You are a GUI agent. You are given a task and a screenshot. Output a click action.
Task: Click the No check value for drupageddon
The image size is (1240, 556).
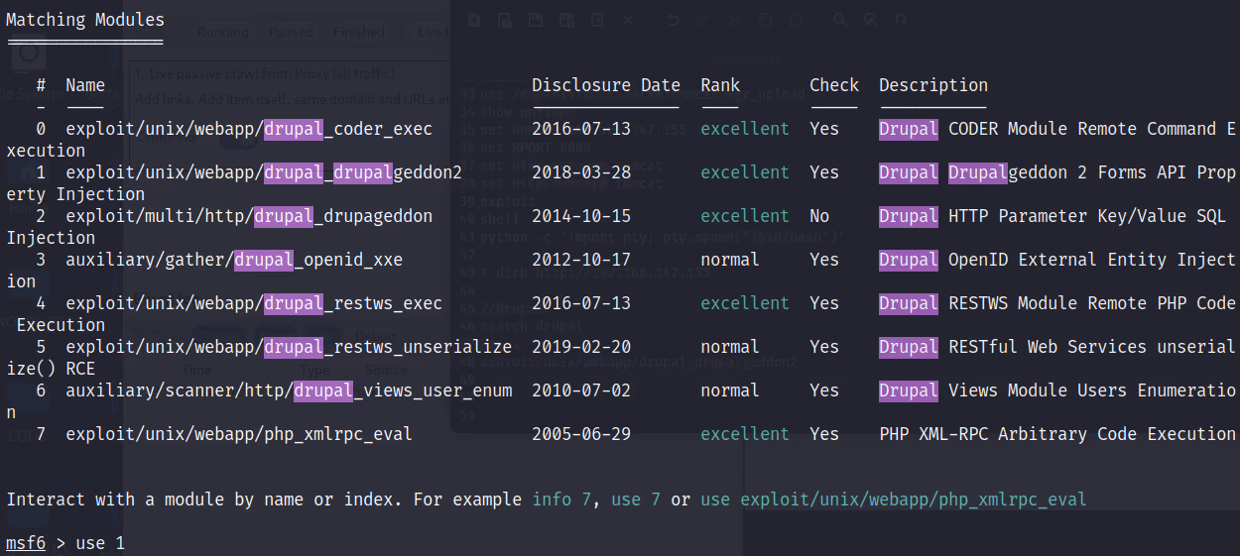click(x=819, y=216)
